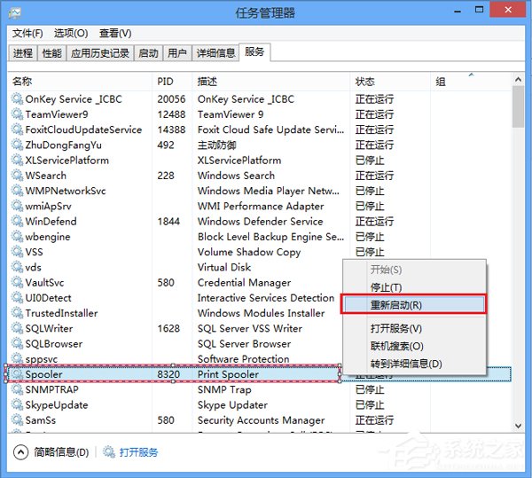Screen dimensions: 532x478
Task: Click the VaultSvc service gear icon
Action: click(18, 282)
